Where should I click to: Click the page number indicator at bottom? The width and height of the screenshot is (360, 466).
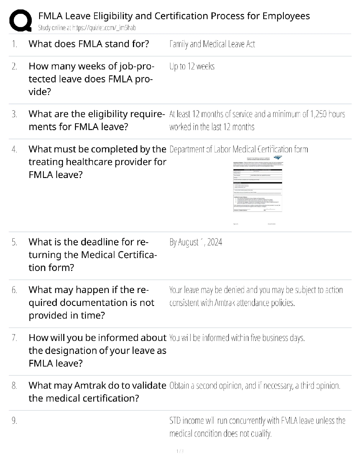180,451
